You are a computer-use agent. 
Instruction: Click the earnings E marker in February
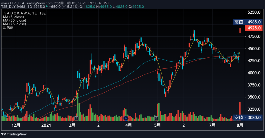coord(76,118)
